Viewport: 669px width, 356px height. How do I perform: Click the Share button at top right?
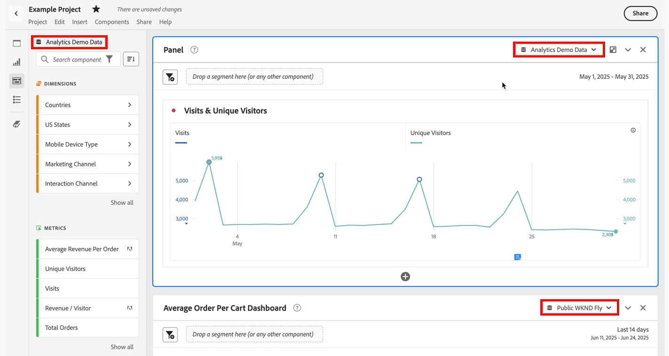pos(640,13)
